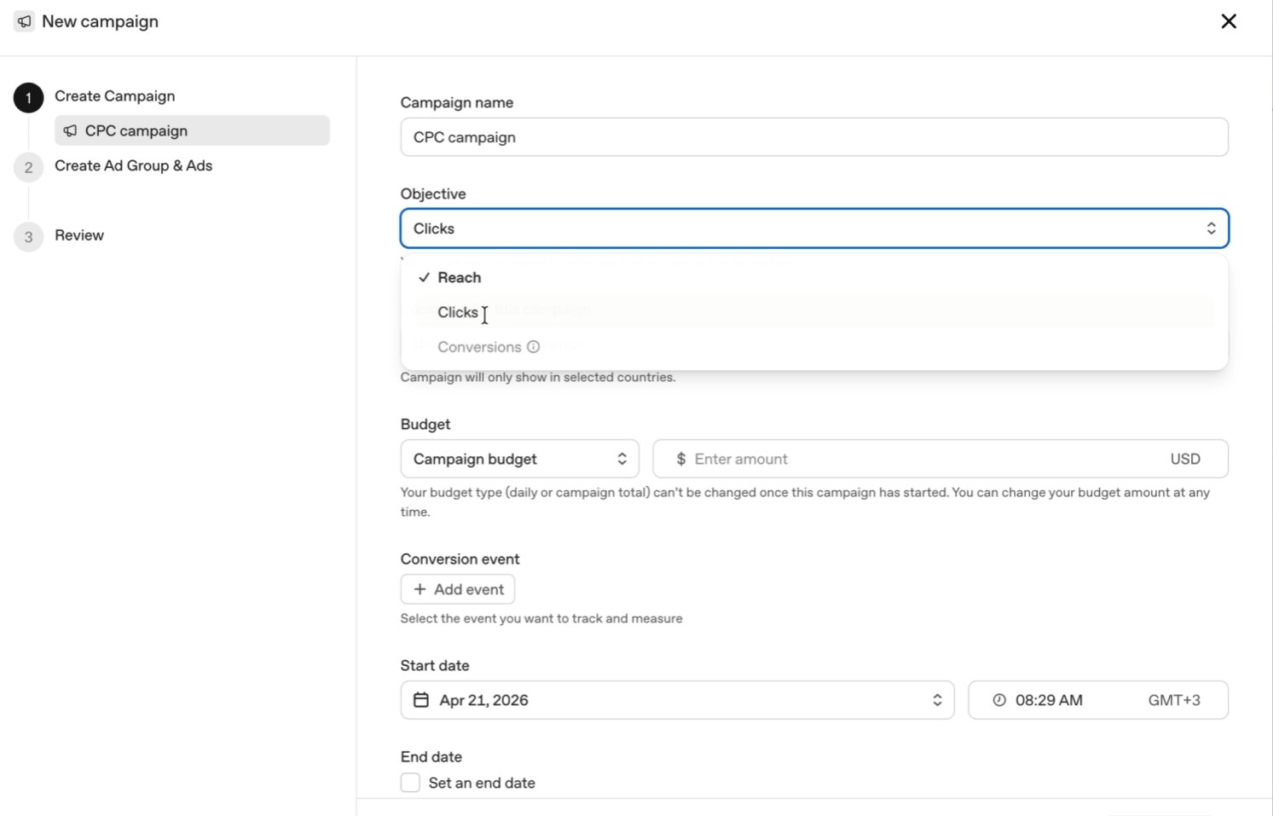Click the clock icon in the time field
The image size is (1273, 816).
[x=998, y=699]
